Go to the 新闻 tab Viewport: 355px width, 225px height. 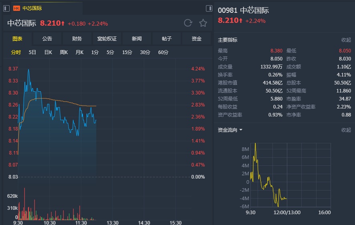click(137, 39)
